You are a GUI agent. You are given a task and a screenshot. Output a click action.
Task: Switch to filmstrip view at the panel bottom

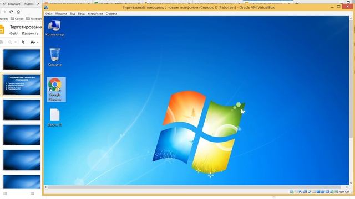click(6, 193)
